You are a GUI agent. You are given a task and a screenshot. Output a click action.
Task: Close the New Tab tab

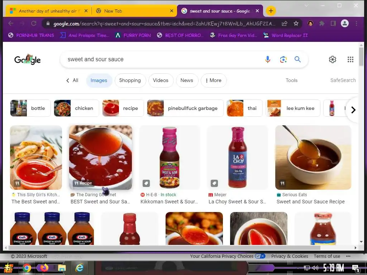click(172, 11)
